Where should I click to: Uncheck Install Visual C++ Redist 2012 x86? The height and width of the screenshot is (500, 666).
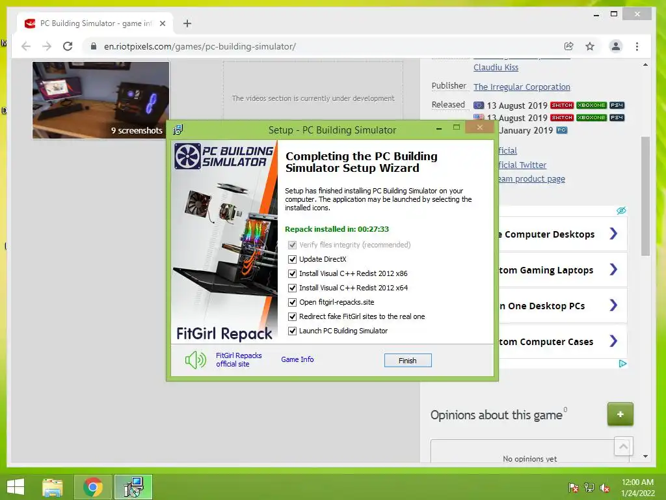[292, 274]
